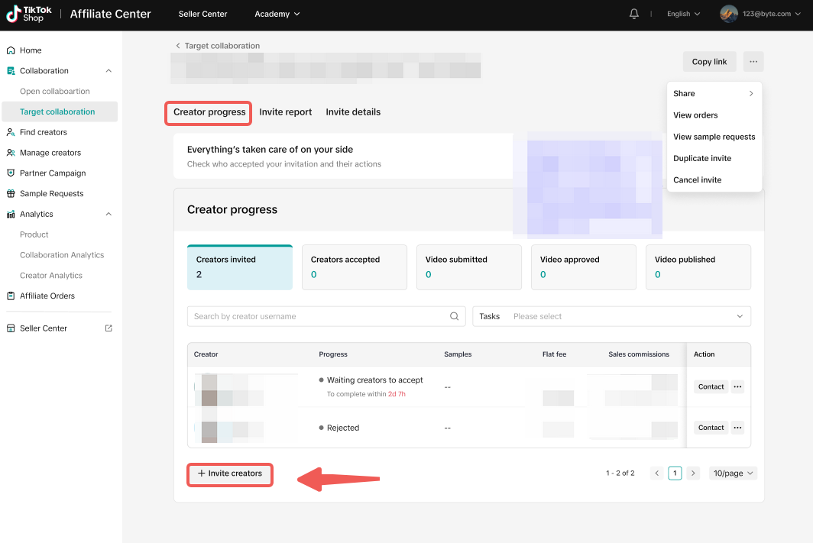This screenshot has height=543, width=813.
Task: Change the 10/page pagination size
Action: (733, 474)
